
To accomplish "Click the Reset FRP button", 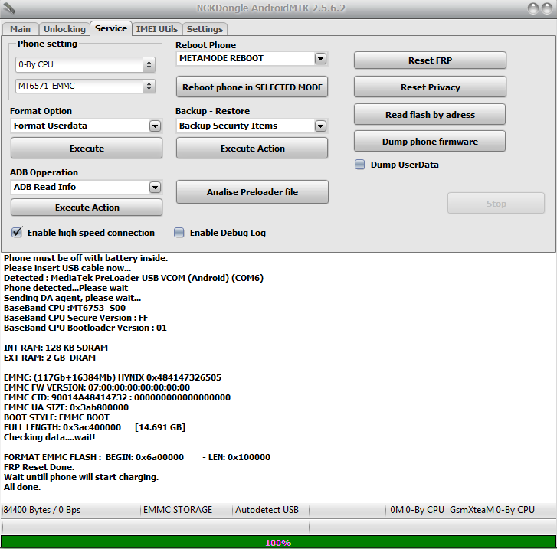I will coord(430,60).
